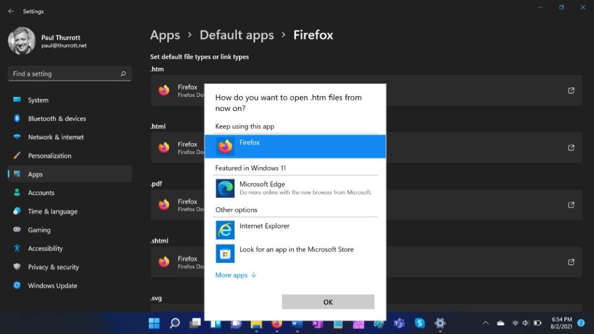The image size is (594, 334).
Task: Click the Settings back arrow
Action: [x=10, y=11]
